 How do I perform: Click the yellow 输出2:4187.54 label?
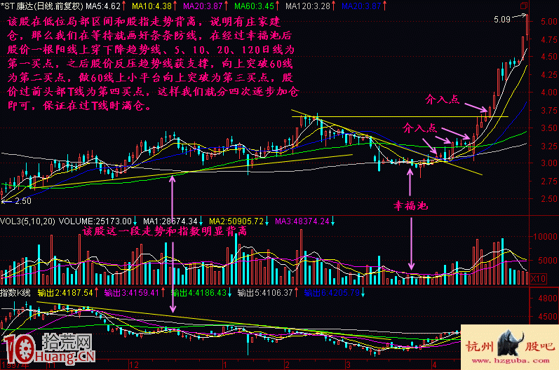tap(65, 293)
